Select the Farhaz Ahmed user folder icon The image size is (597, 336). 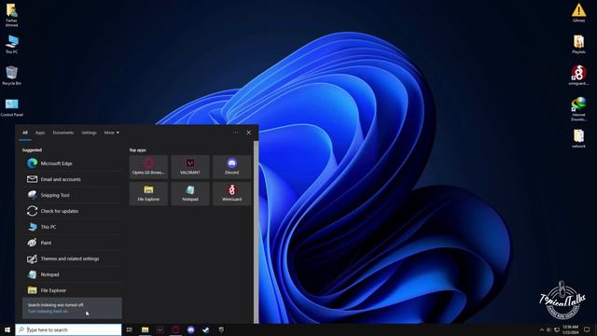coord(11,15)
